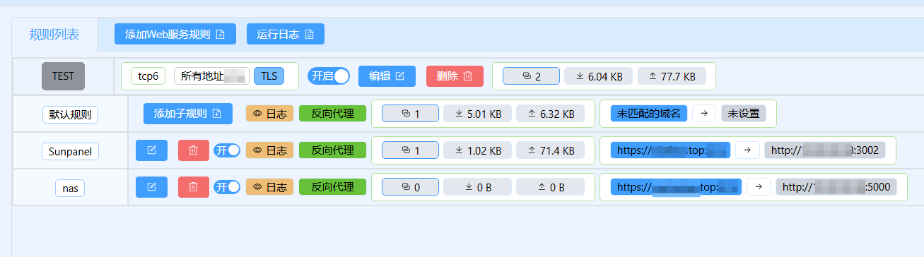Screen dimensions: 924x257
Task: Toggle 日志 eye in Sunpanel row
Action: click(x=269, y=150)
